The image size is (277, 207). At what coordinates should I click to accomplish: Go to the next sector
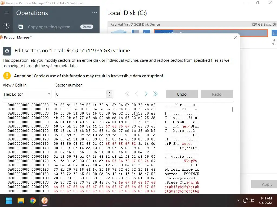pos(146,94)
